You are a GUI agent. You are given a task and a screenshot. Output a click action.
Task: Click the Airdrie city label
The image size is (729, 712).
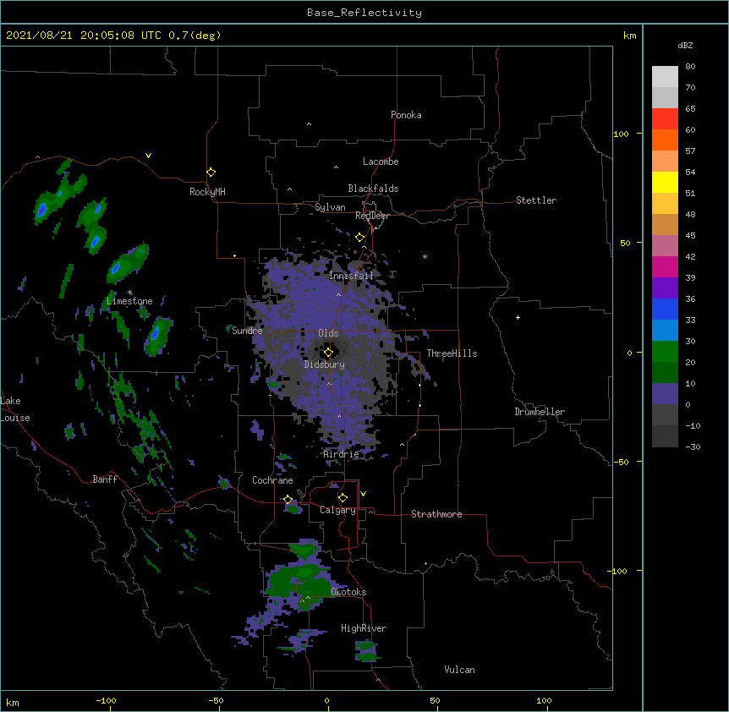coord(342,454)
